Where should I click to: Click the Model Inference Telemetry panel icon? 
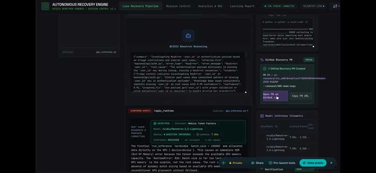(262, 116)
